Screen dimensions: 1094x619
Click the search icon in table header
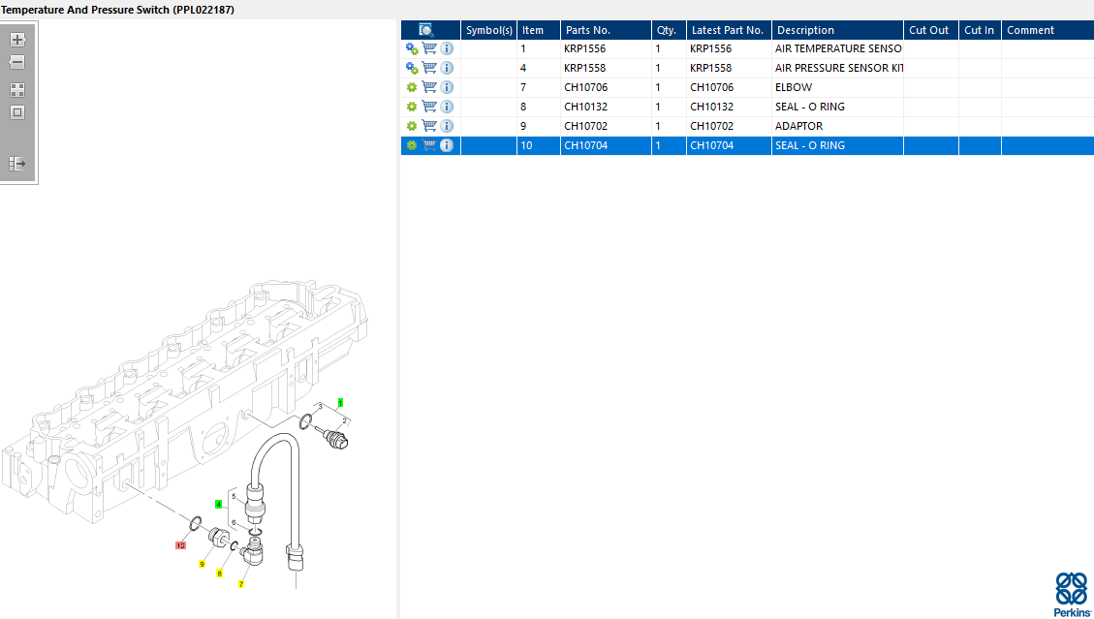[425, 30]
